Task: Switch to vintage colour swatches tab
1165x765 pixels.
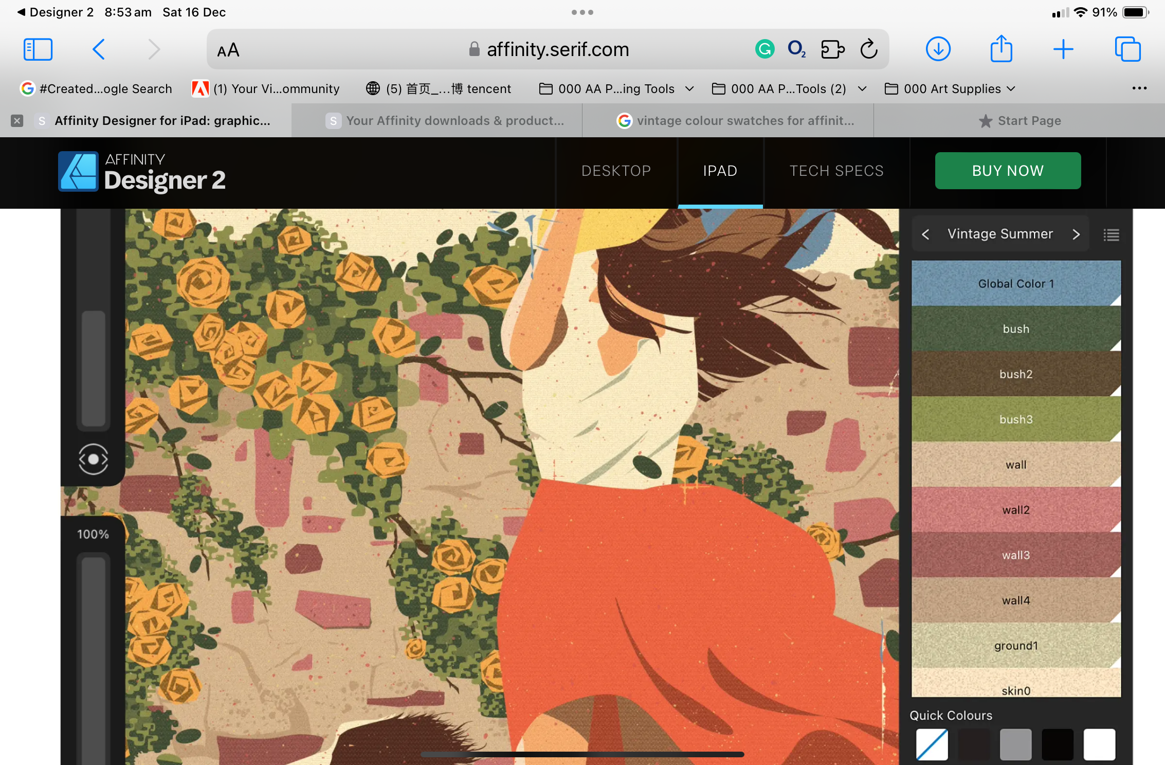Action: (x=728, y=121)
